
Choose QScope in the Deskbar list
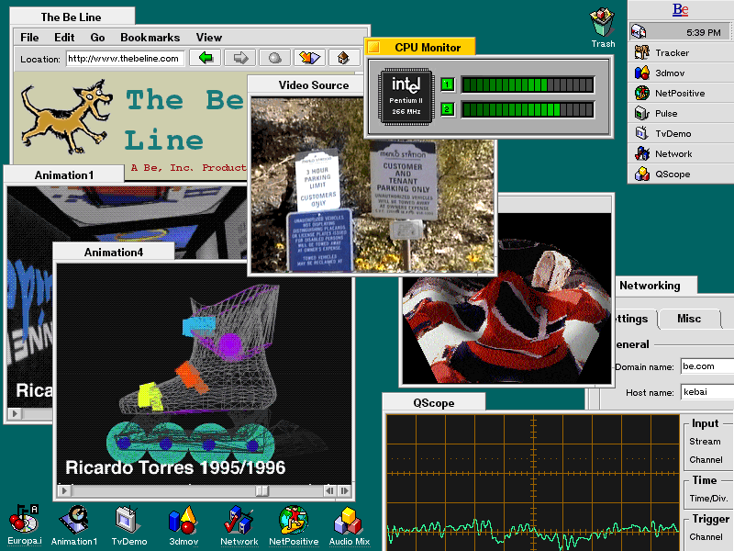681,174
